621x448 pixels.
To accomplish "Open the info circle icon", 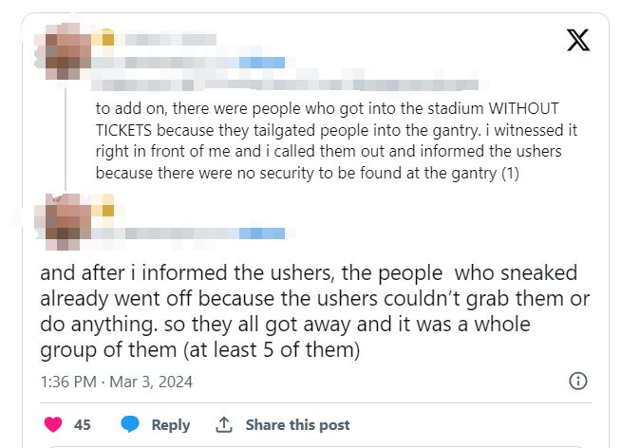I will tap(578, 382).
